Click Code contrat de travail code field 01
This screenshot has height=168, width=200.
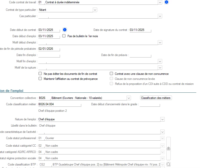click(x=41, y=2)
